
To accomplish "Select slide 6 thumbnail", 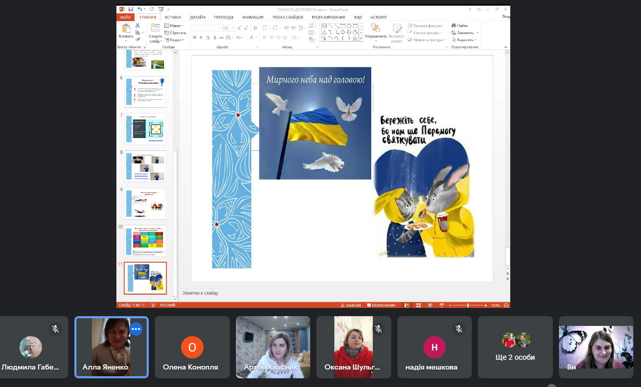I will 145,92.
